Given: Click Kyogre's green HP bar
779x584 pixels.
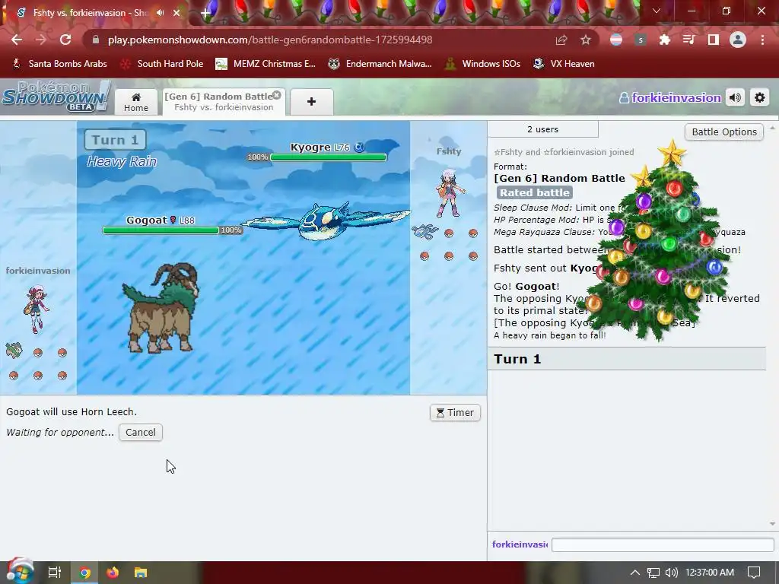Looking at the screenshot, I should click(329, 157).
